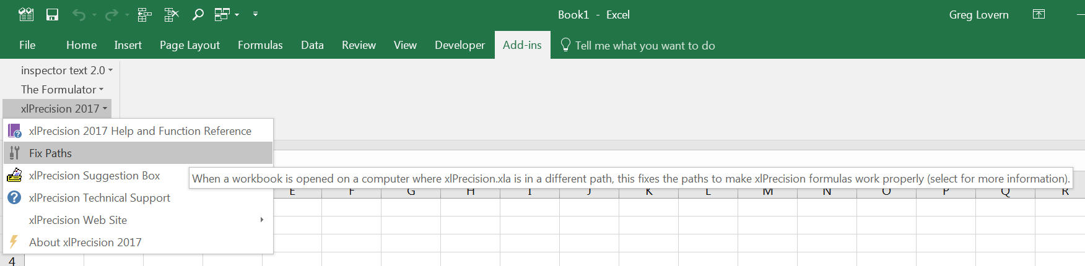Select row 4 header
The width and height of the screenshot is (1085, 266).
point(12,260)
